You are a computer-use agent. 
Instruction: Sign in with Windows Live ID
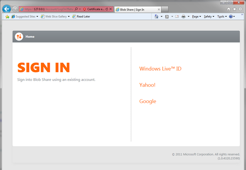(160, 68)
